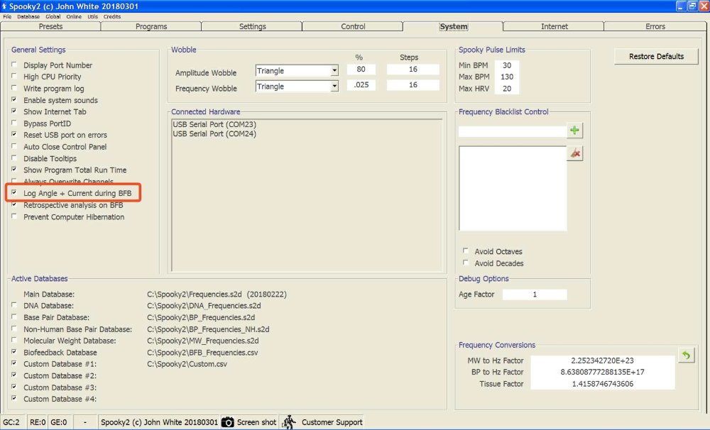Switch to the Control tab

click(x=353, y=26)
